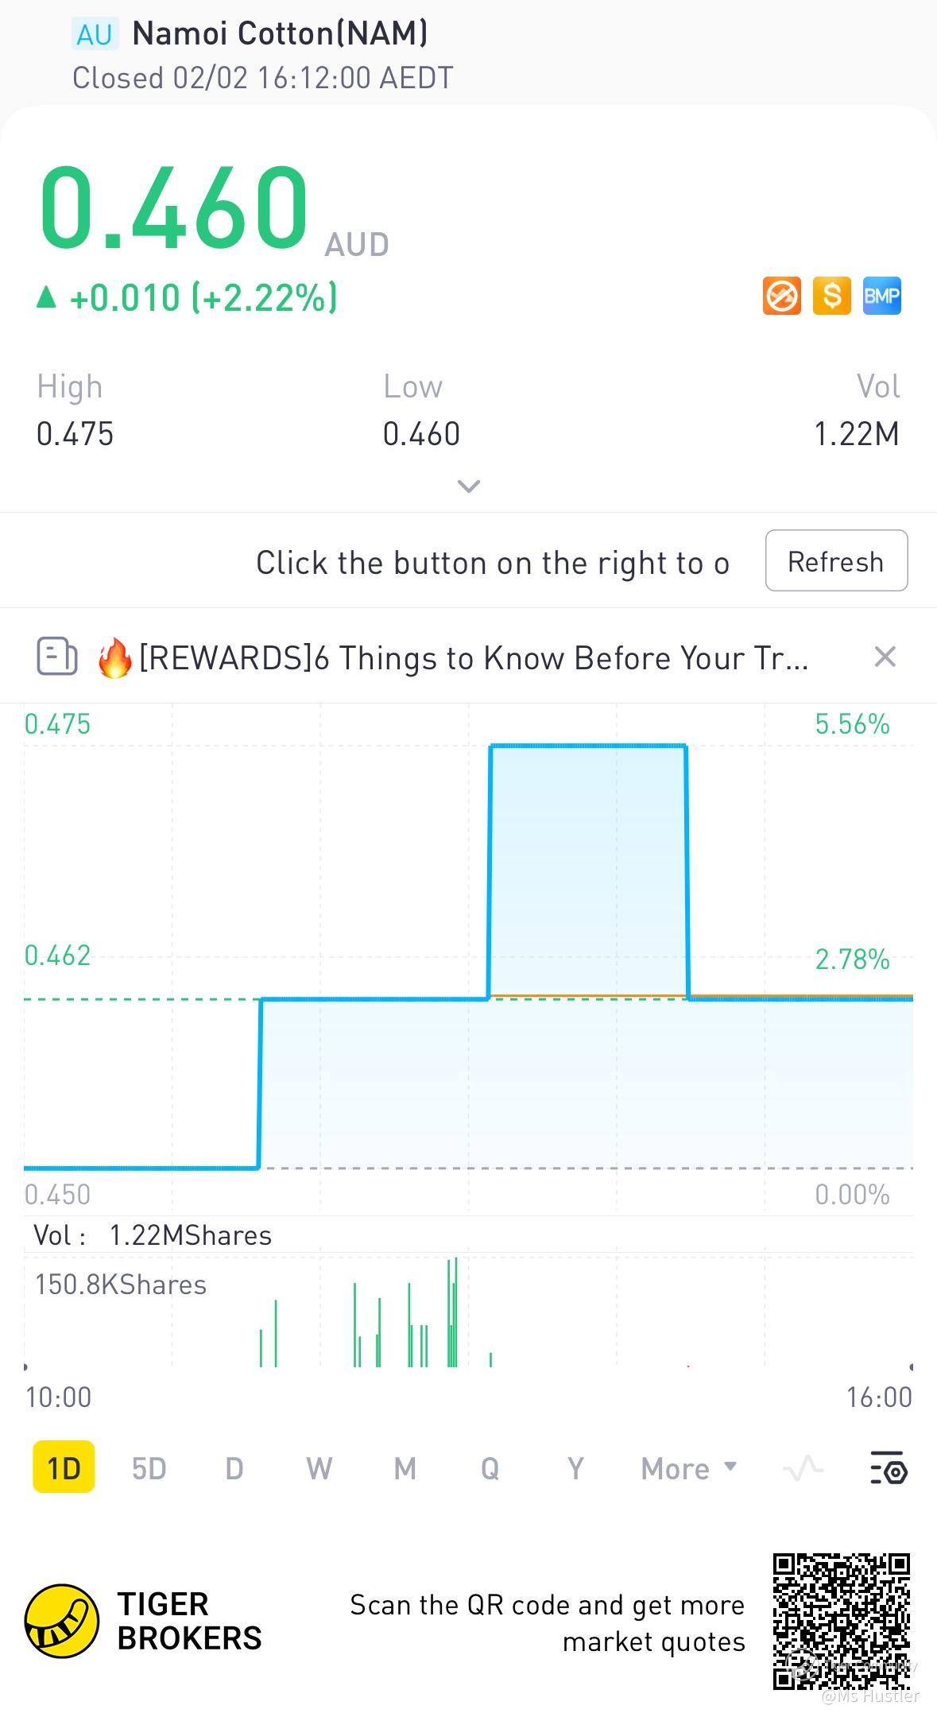Tap the AU market tag icon

(94, 34)
